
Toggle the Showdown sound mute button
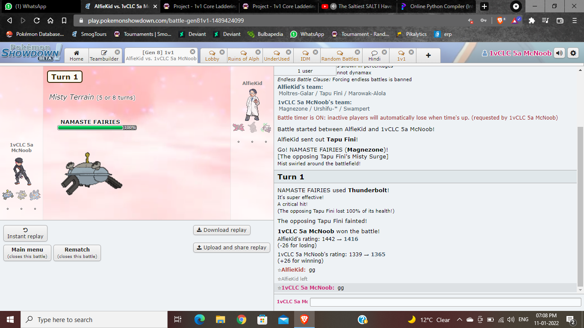(559, 53)
